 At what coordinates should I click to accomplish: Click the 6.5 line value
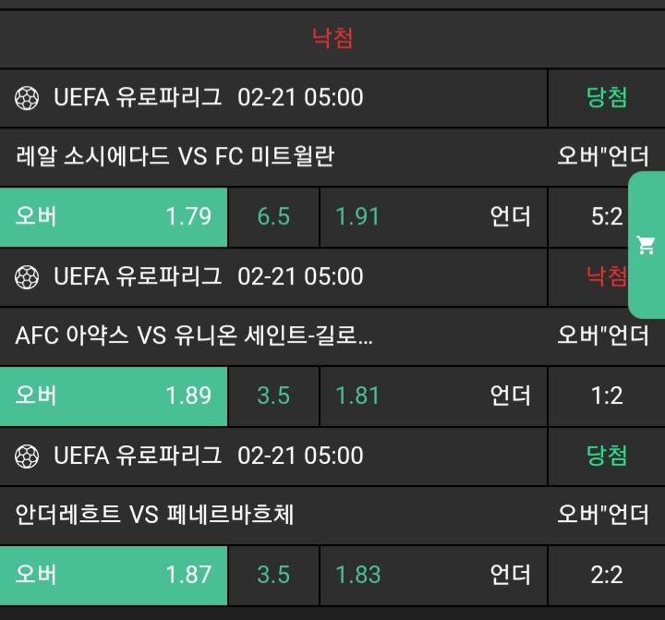(273, 217)
